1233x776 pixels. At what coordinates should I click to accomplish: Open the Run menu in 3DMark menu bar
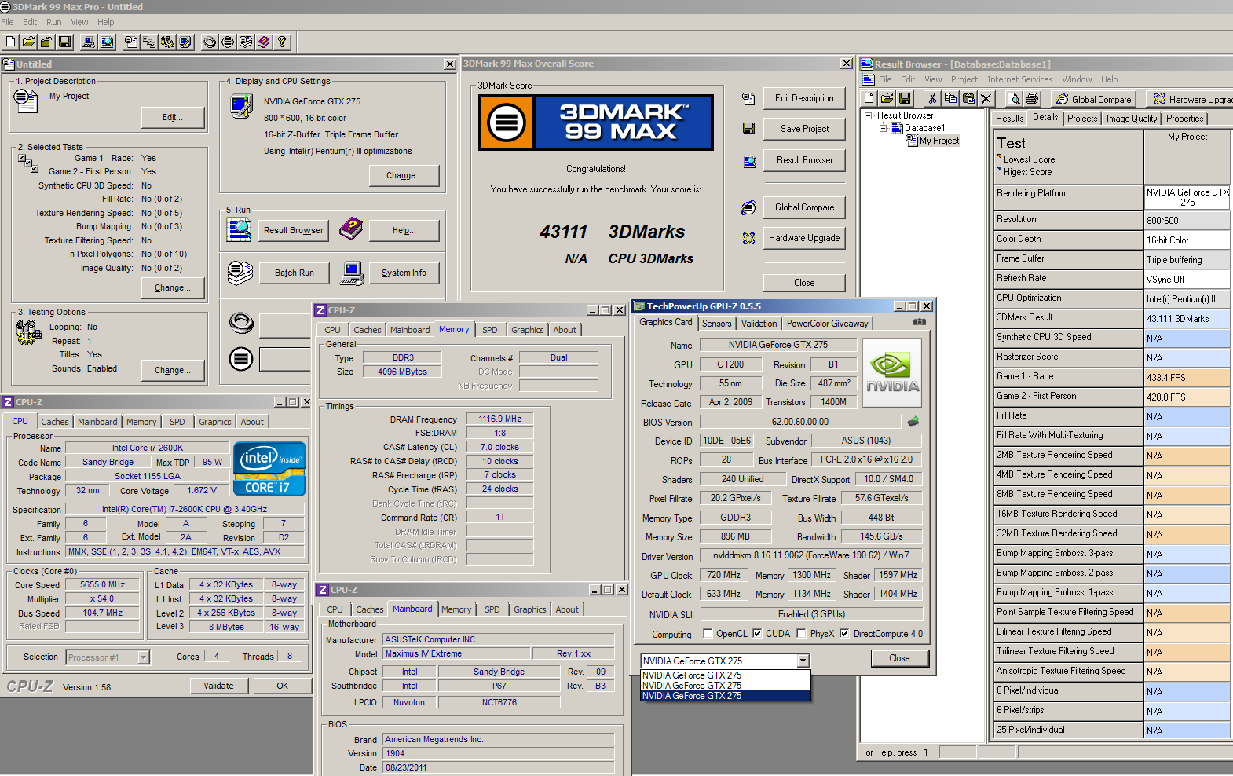click(x=53, y=22)
